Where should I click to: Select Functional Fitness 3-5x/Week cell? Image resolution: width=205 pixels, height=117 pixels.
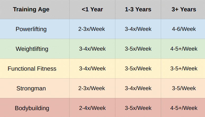tap(138, 69)
